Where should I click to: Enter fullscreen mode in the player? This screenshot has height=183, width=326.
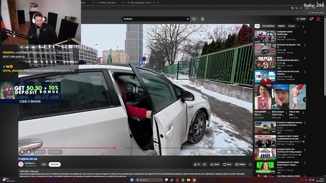247,152
